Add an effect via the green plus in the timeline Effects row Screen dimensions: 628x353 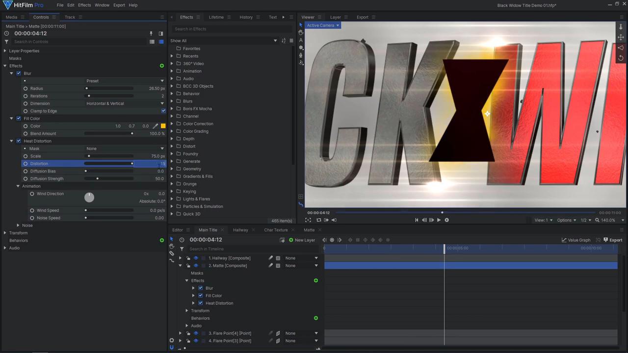(x=316, y=280)
